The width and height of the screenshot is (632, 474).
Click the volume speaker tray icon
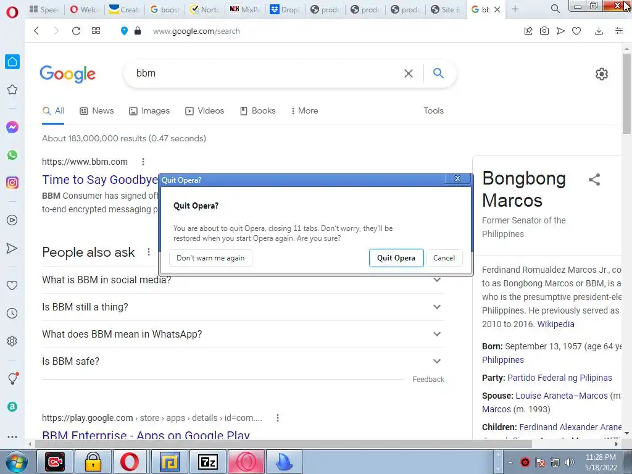coord(570,462)
